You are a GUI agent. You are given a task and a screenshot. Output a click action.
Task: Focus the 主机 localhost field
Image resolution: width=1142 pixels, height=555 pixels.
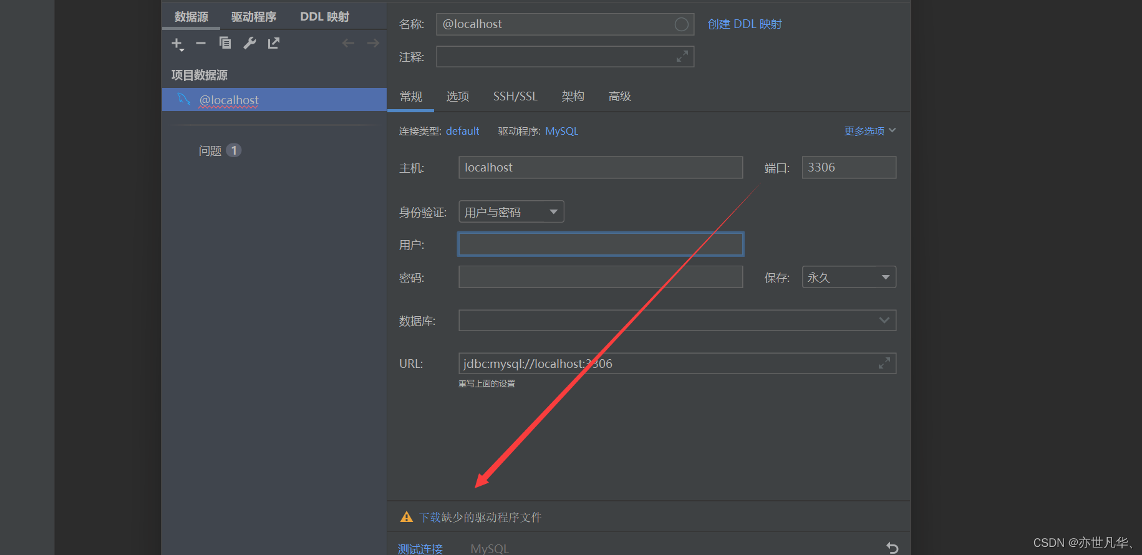pyautogui.click(x=601, y=167)
